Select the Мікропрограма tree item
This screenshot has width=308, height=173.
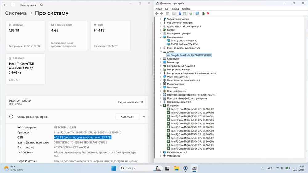tap(176, 84)
